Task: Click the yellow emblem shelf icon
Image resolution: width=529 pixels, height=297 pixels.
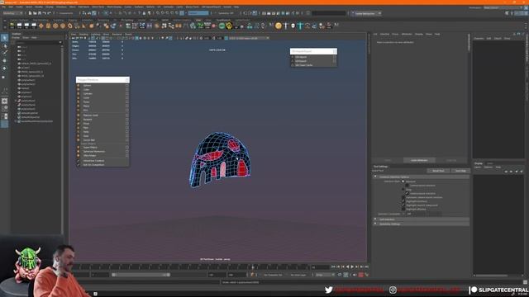Action: coord(229,26)
